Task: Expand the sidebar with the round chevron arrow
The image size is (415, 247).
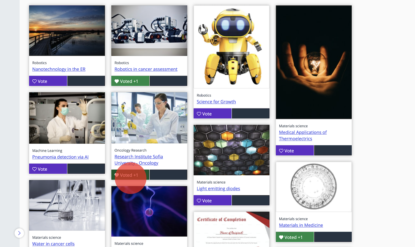Action: pos(19,233)
